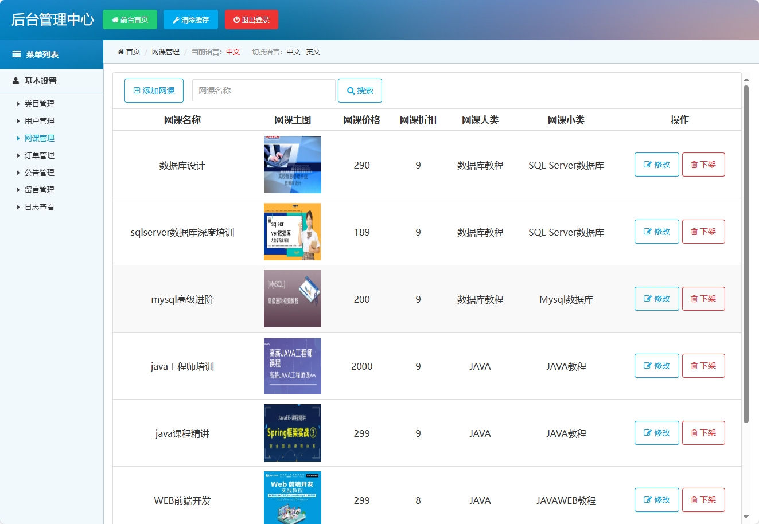Click the home icon on the 前台首页 button
The width and height of the screenshot is (759, 524).
pos(115,19)
